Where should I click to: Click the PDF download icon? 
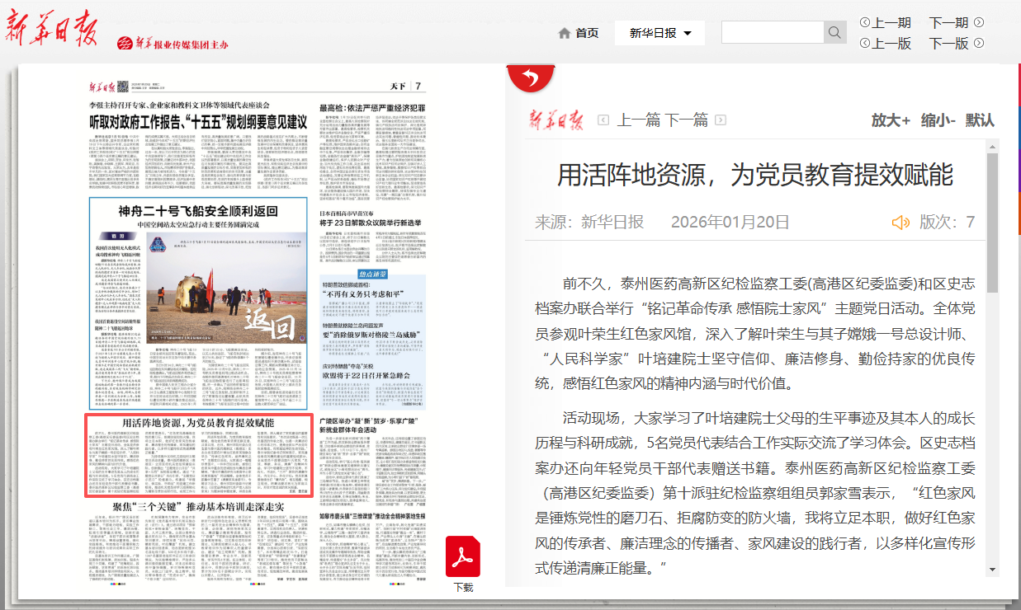pos(463,556)
